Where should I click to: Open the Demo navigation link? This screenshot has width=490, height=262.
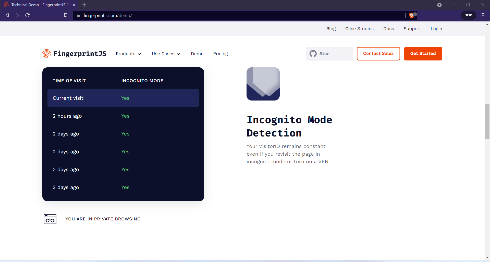point(197,54)
